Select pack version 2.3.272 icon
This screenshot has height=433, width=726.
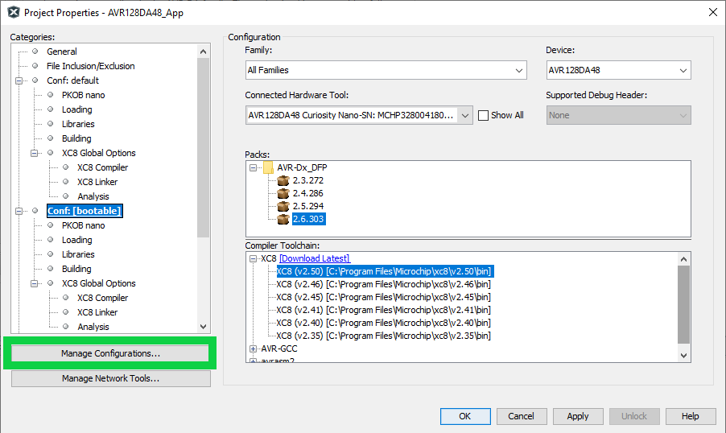pyautogui.click(x=283, y=180)
